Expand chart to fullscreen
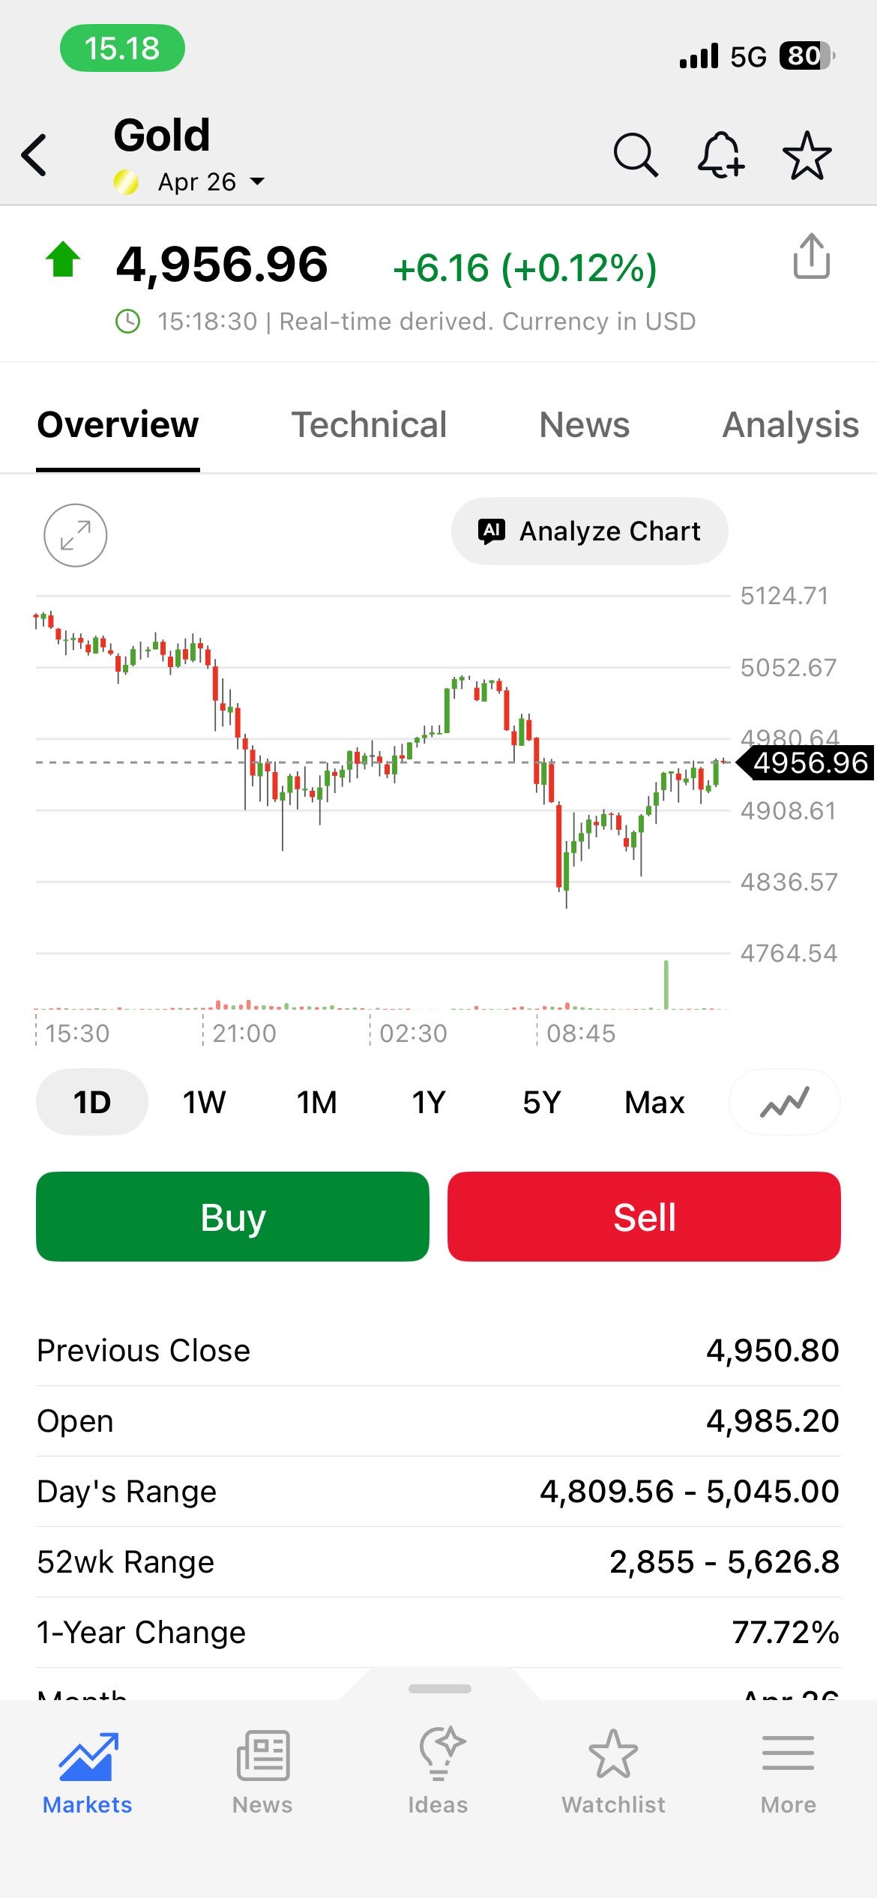Screen dimensions: 877x1898 (x=76, y=535)
